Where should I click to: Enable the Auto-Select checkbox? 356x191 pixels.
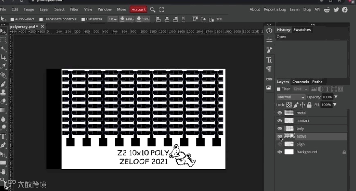pos(12,19)
